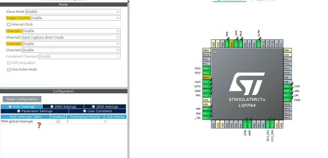Click Reset Configuration button
This screenshot has width=328, height=158.
[22, 99]
